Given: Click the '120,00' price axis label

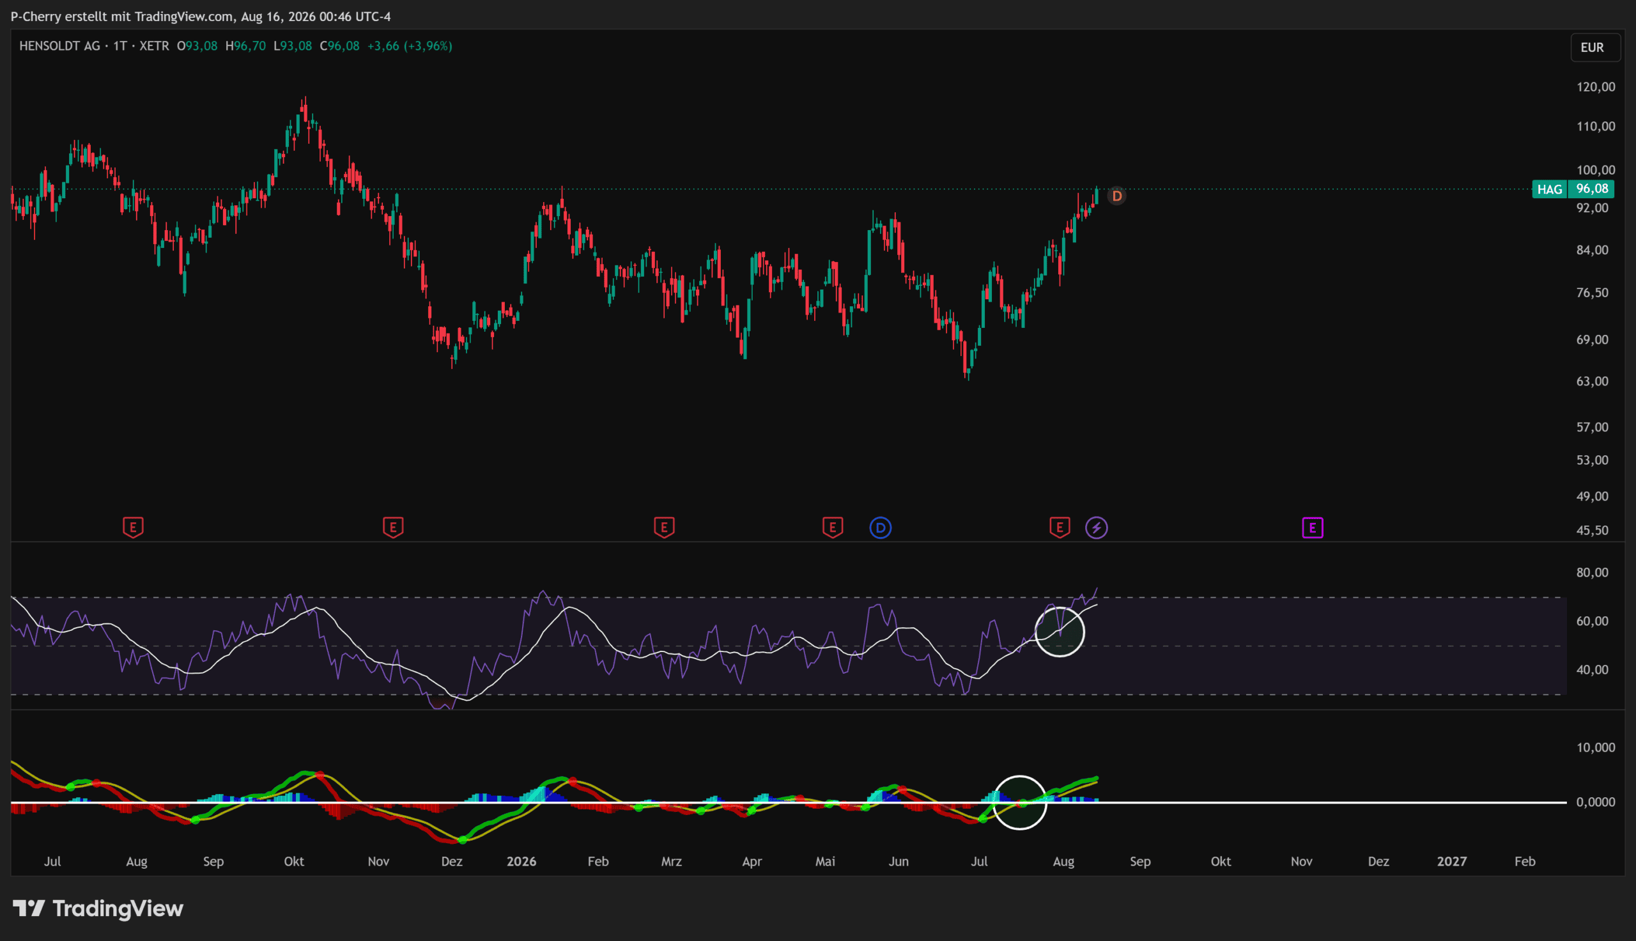Looking at the screenshot, I should 1595,87.
